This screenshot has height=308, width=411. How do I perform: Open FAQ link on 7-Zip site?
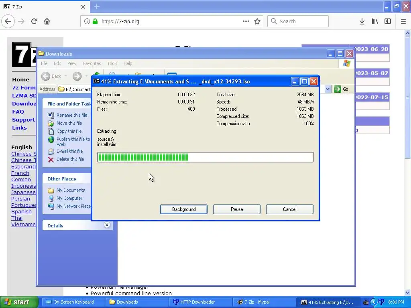tap(18, 111)
